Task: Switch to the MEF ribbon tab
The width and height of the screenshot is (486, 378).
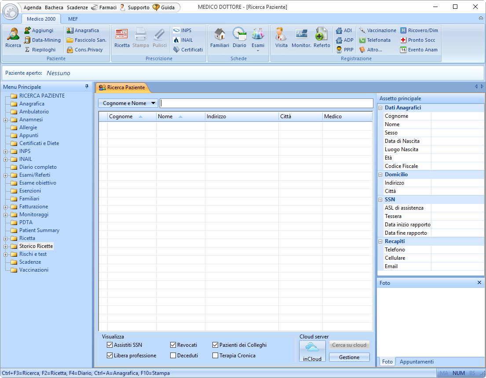Action: [73, 19]
